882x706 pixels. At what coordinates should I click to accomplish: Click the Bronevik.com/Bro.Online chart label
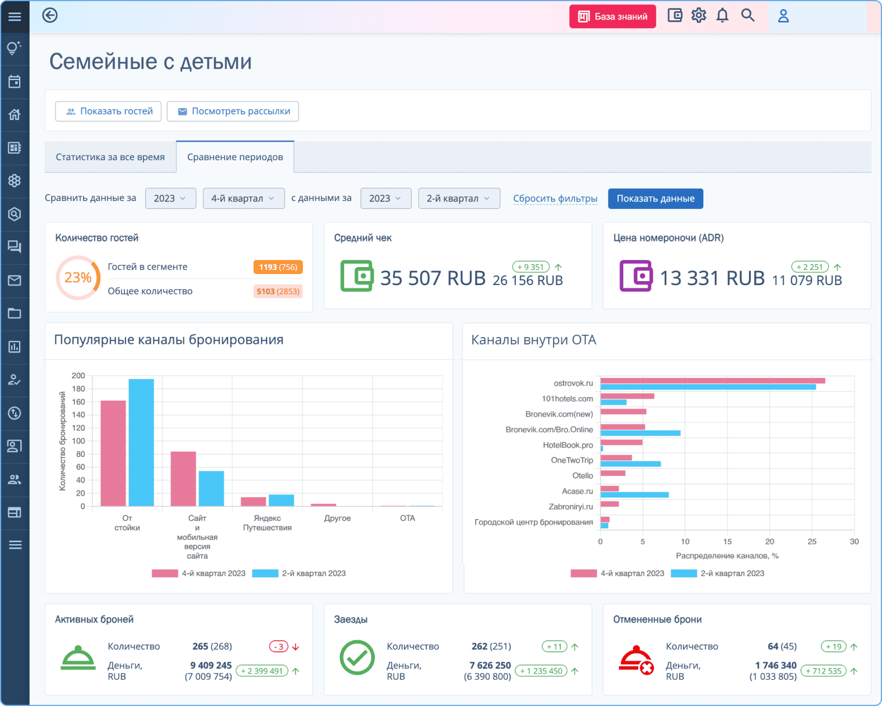tap(549, 430)
